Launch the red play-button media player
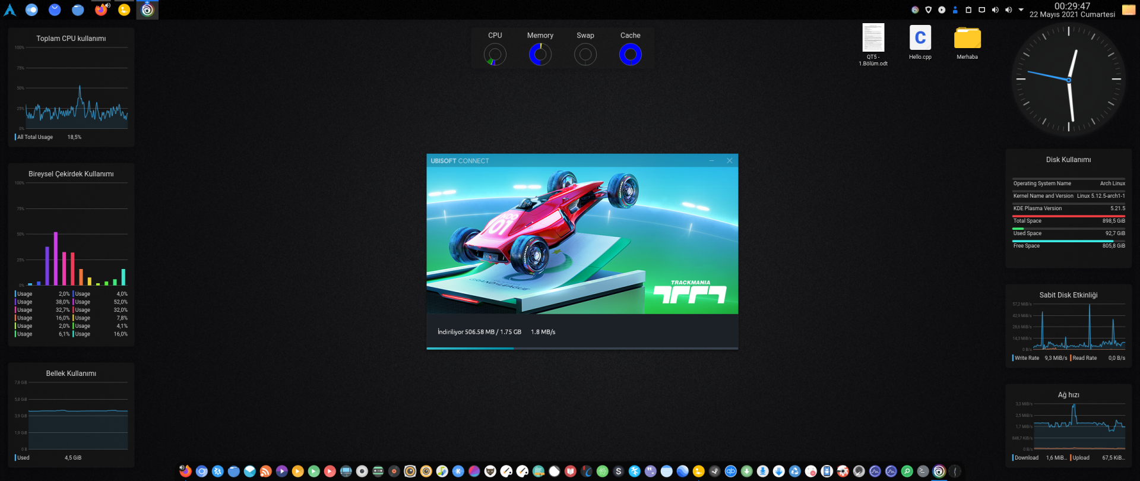The image size is (1140, 481). pos(330,471)
